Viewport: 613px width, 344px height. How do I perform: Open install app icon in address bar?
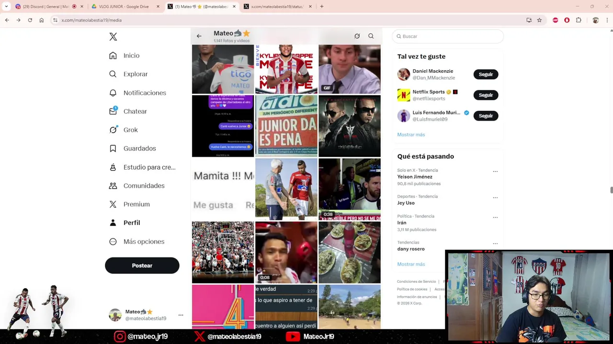pyautogui.click(x=529, y=20)
